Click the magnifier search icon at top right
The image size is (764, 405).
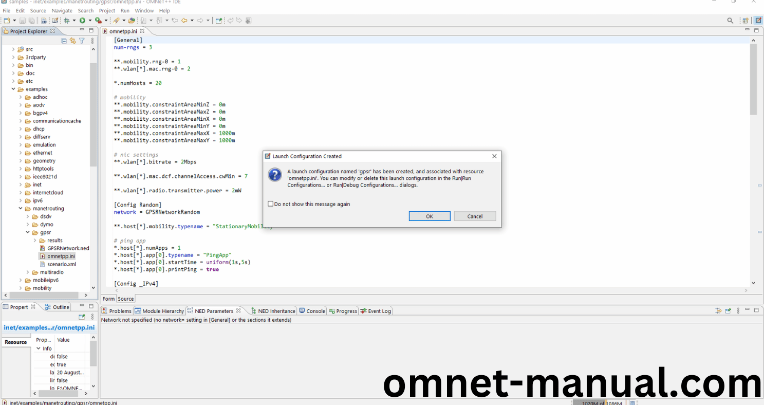pos(730,21)
